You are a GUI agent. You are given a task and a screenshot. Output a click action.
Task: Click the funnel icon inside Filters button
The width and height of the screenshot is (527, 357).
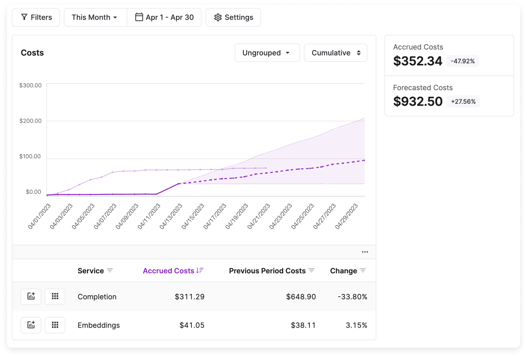point(24,17)
